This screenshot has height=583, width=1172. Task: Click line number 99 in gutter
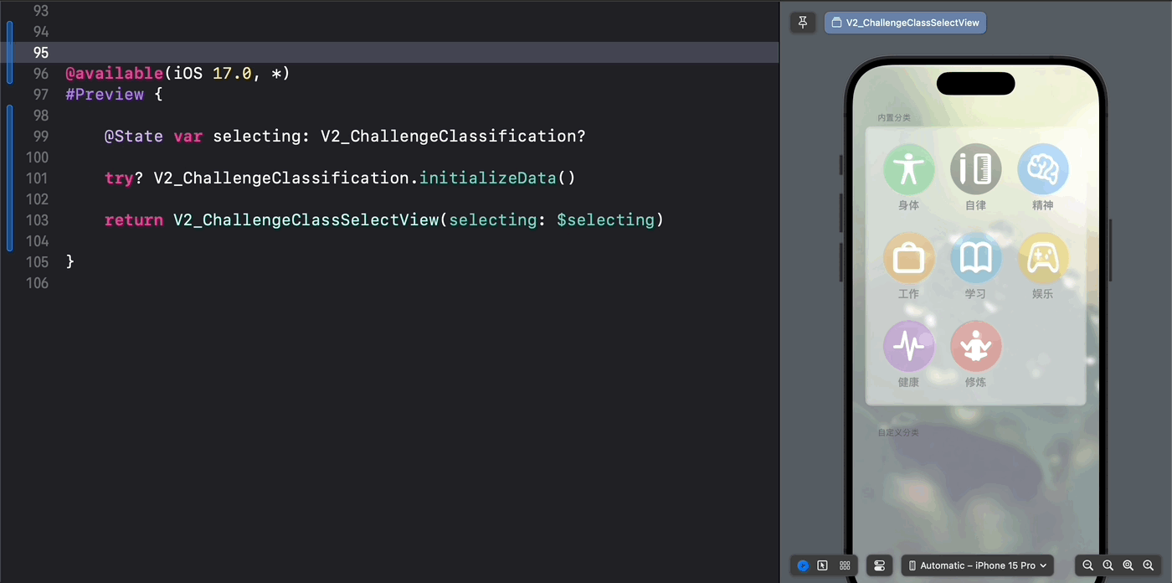pyautogui.click(x=41, y=137)
